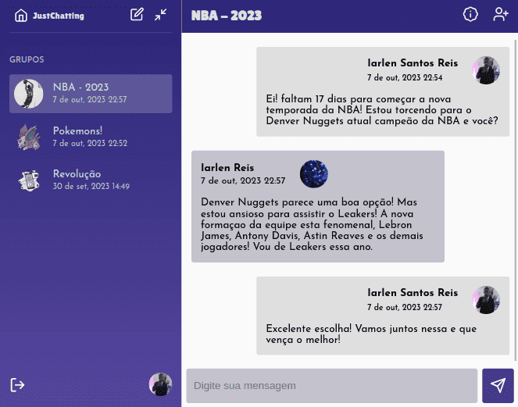Screen dimensions: 518x407
Task: Click the NBA - 2023 group basketball avatar
Action: coord(28,94)
